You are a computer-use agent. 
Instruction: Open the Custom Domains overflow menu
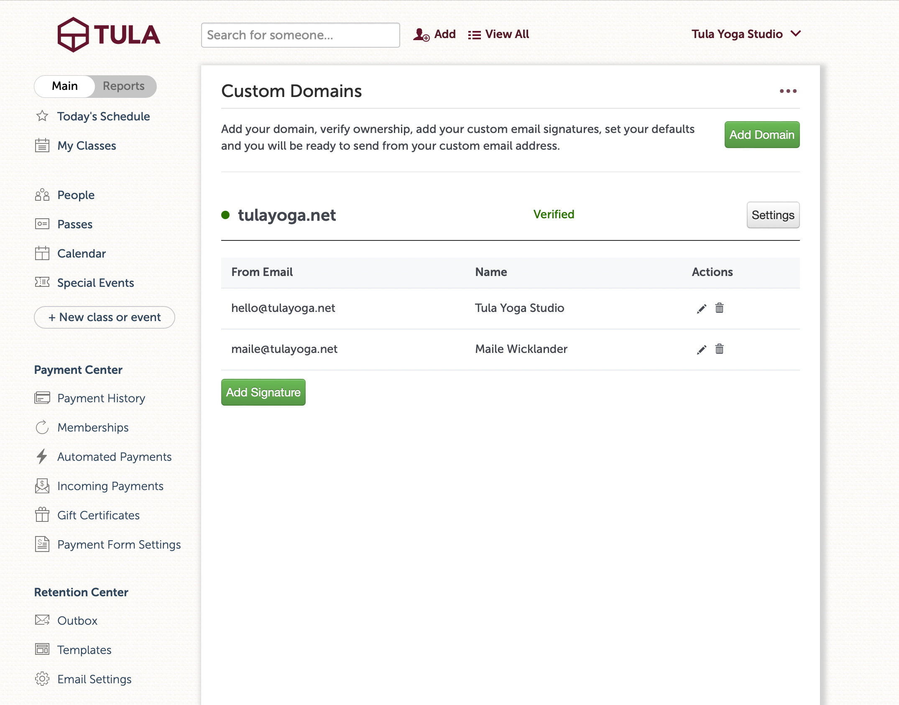pos(788,91)
